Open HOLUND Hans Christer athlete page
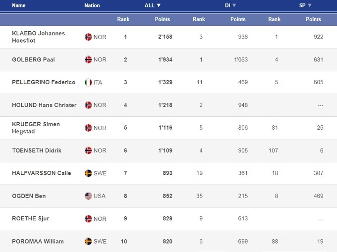 (44, 105)
